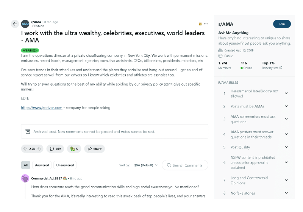
Task: Open the 769 comments button
Action: click(55, 149)
